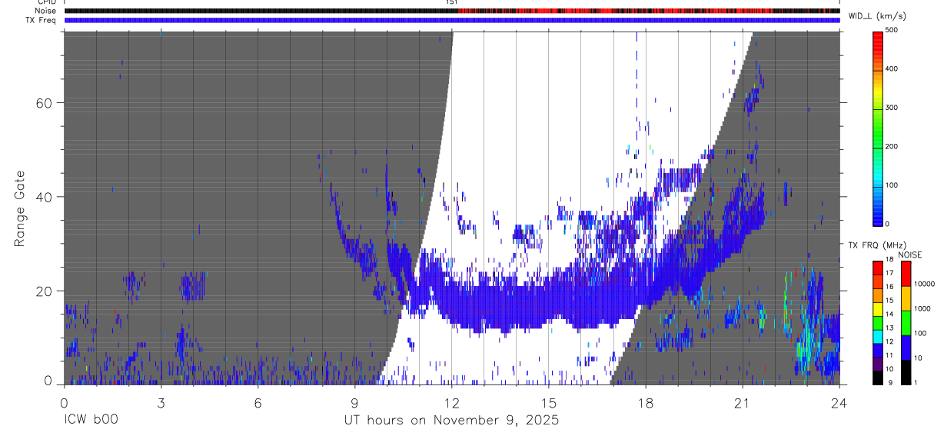Viewport: 944px width, 436px height.
Task: Click the CPID value '151'
Action: [x=451, y=2]
